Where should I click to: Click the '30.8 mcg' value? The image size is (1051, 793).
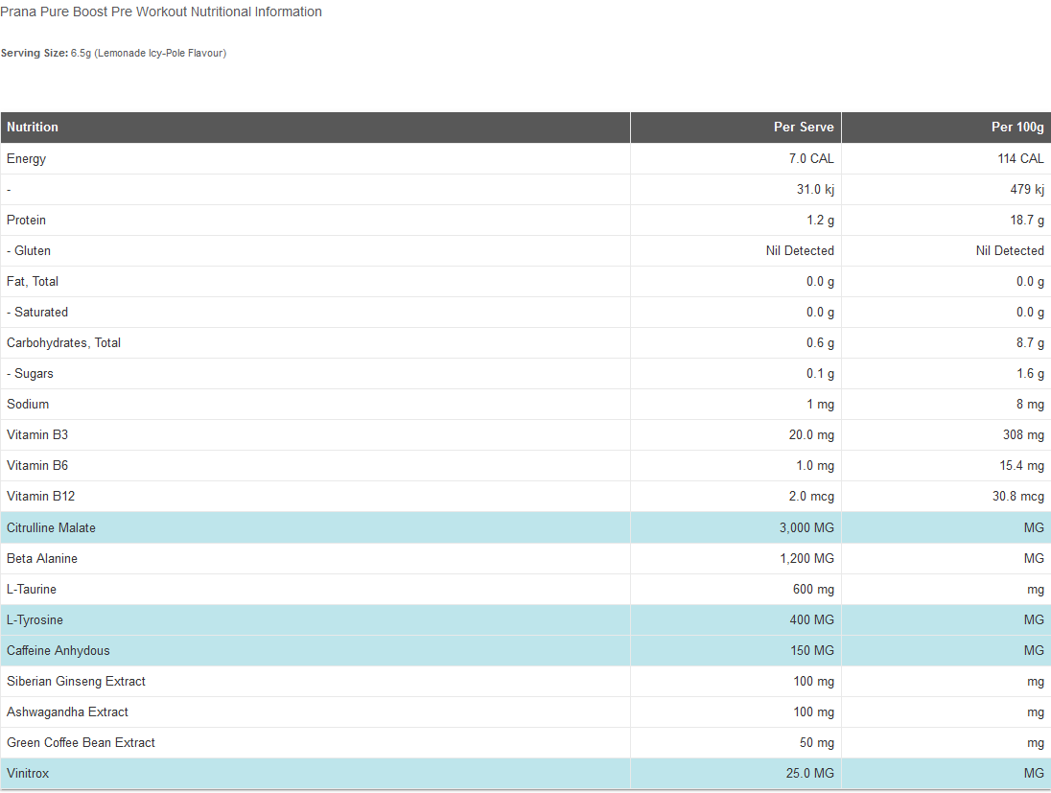tap(1018, 497)
